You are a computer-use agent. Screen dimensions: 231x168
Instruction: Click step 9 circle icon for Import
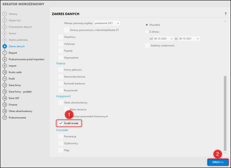click(x=5, y=66)
